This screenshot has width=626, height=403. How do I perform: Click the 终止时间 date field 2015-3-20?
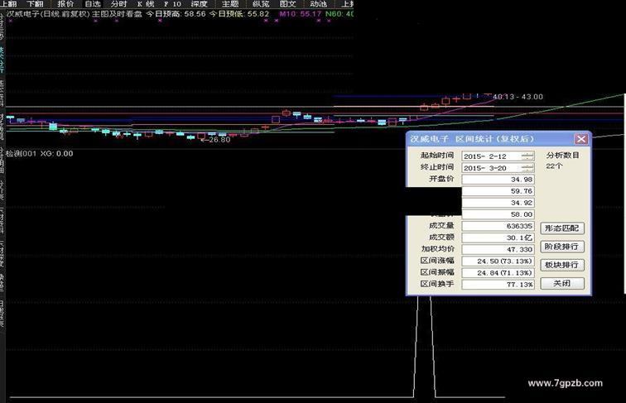point(498,168)
